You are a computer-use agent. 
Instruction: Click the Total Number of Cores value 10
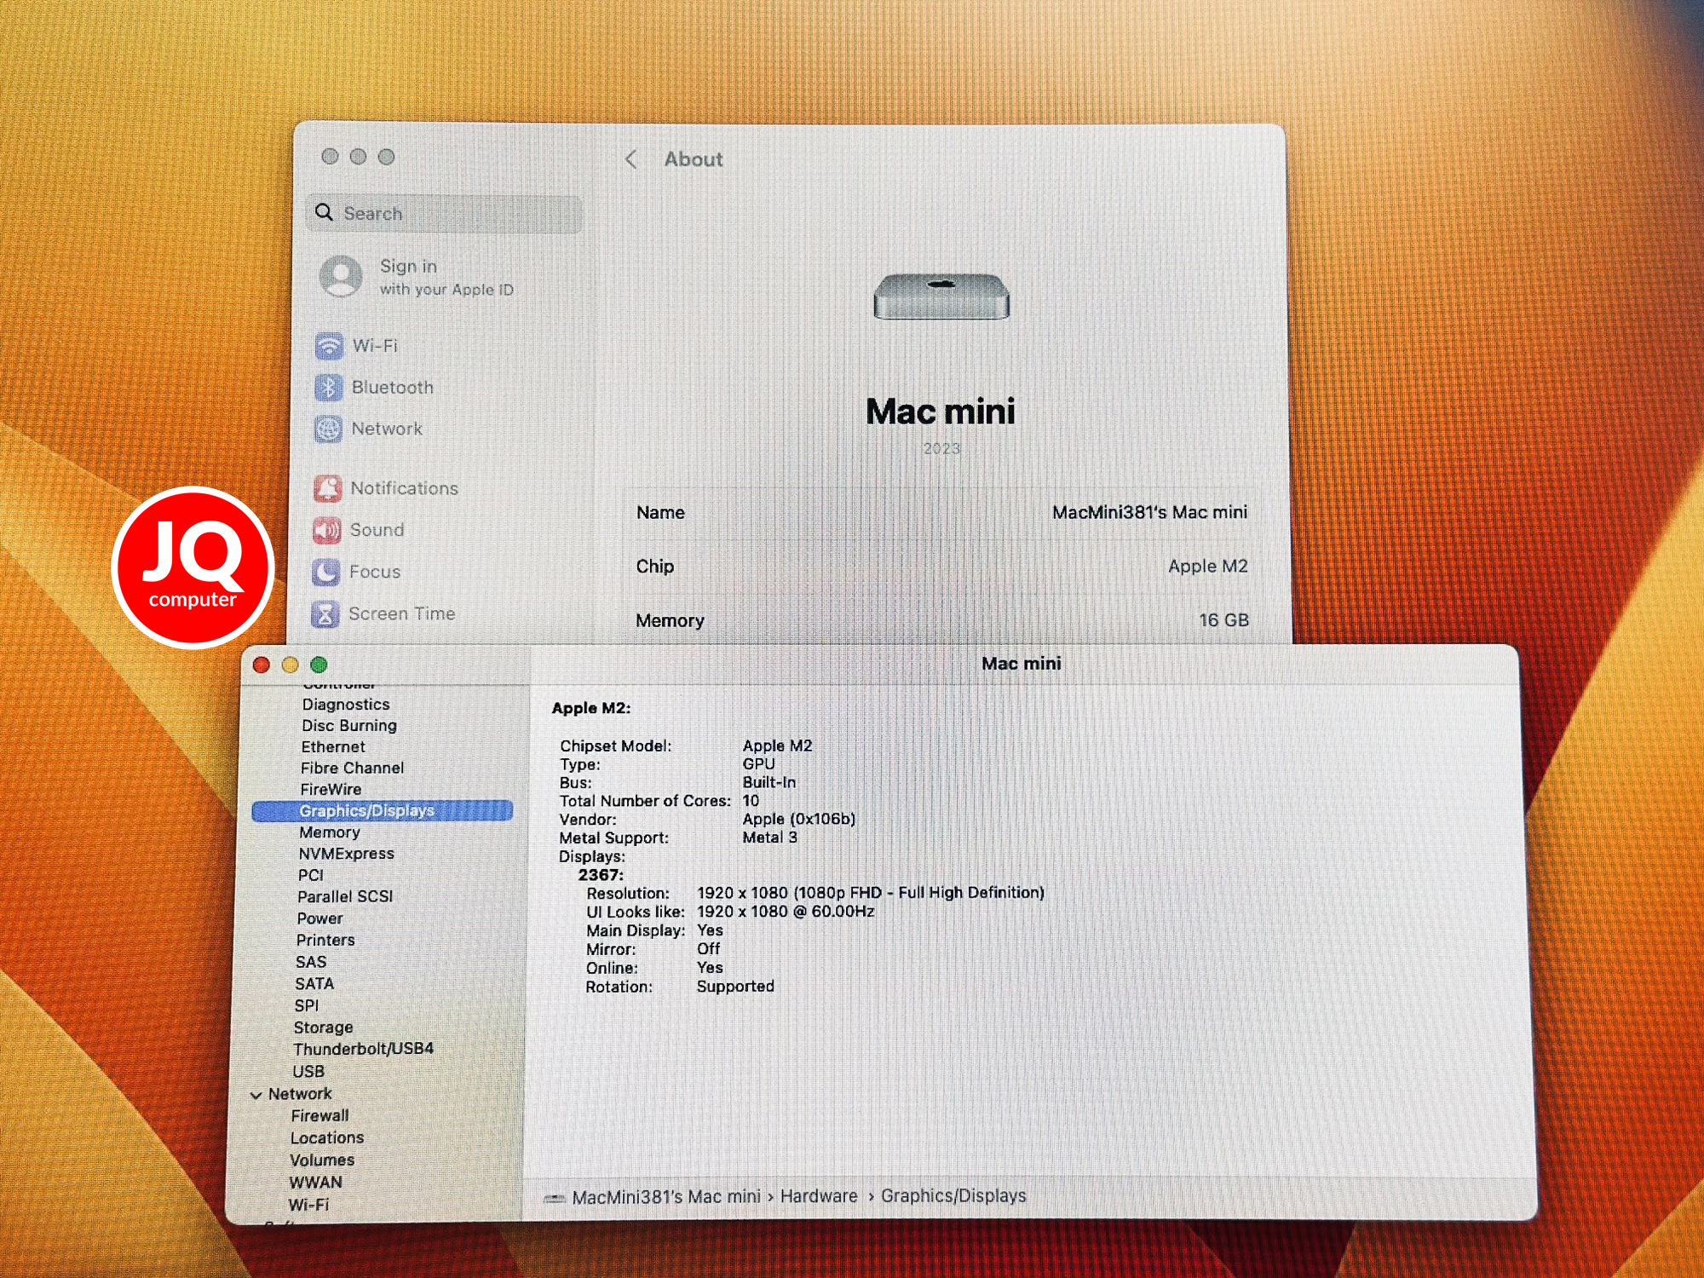(751, 801)
